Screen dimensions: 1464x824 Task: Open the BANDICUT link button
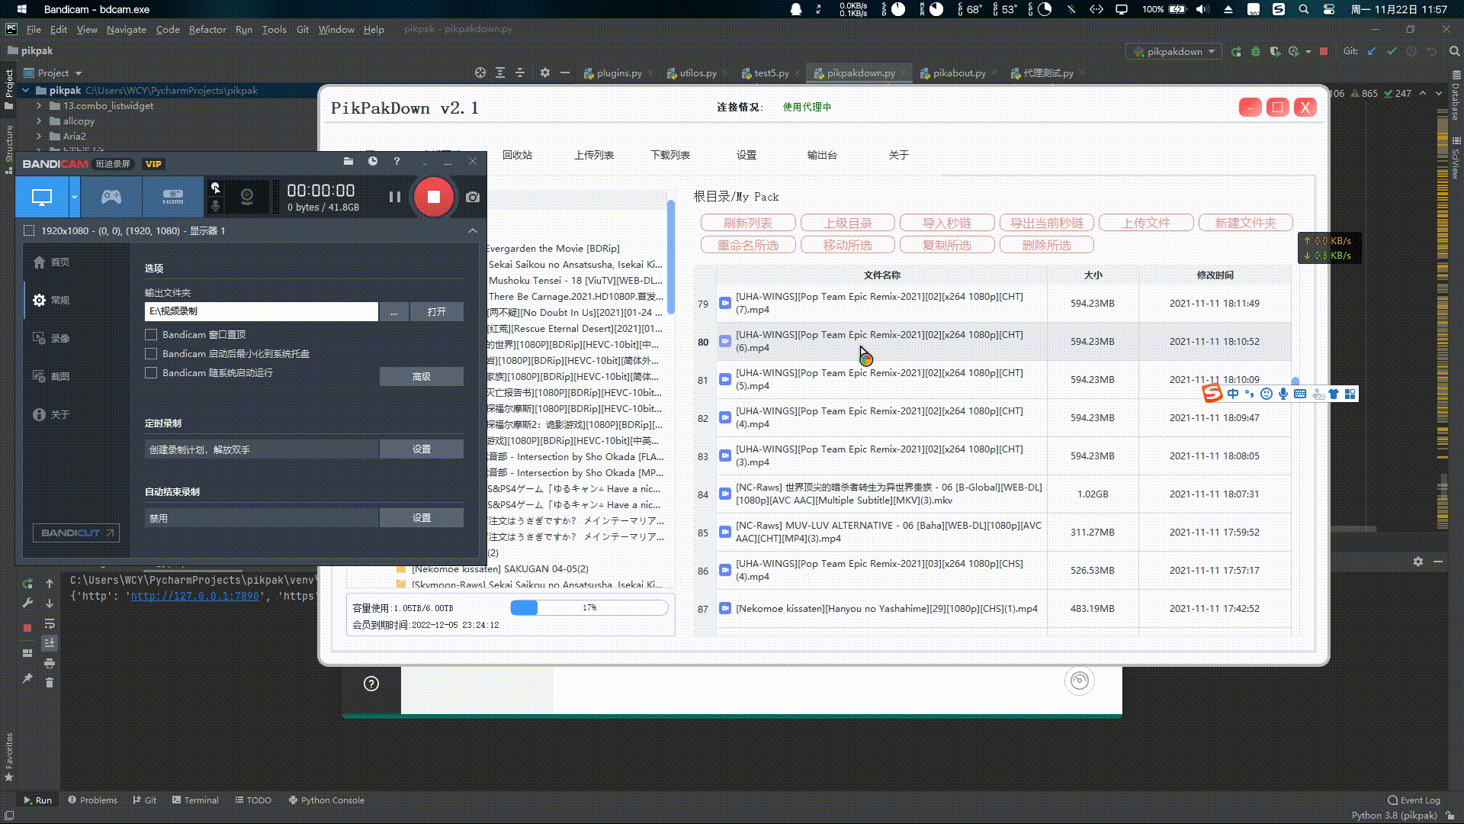75,533
